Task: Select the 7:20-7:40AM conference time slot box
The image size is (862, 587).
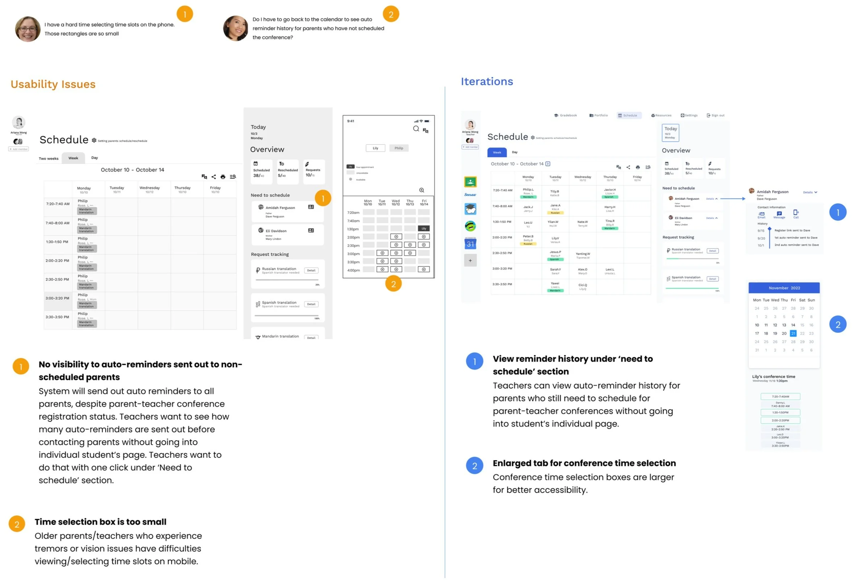Action: (780, 396)
